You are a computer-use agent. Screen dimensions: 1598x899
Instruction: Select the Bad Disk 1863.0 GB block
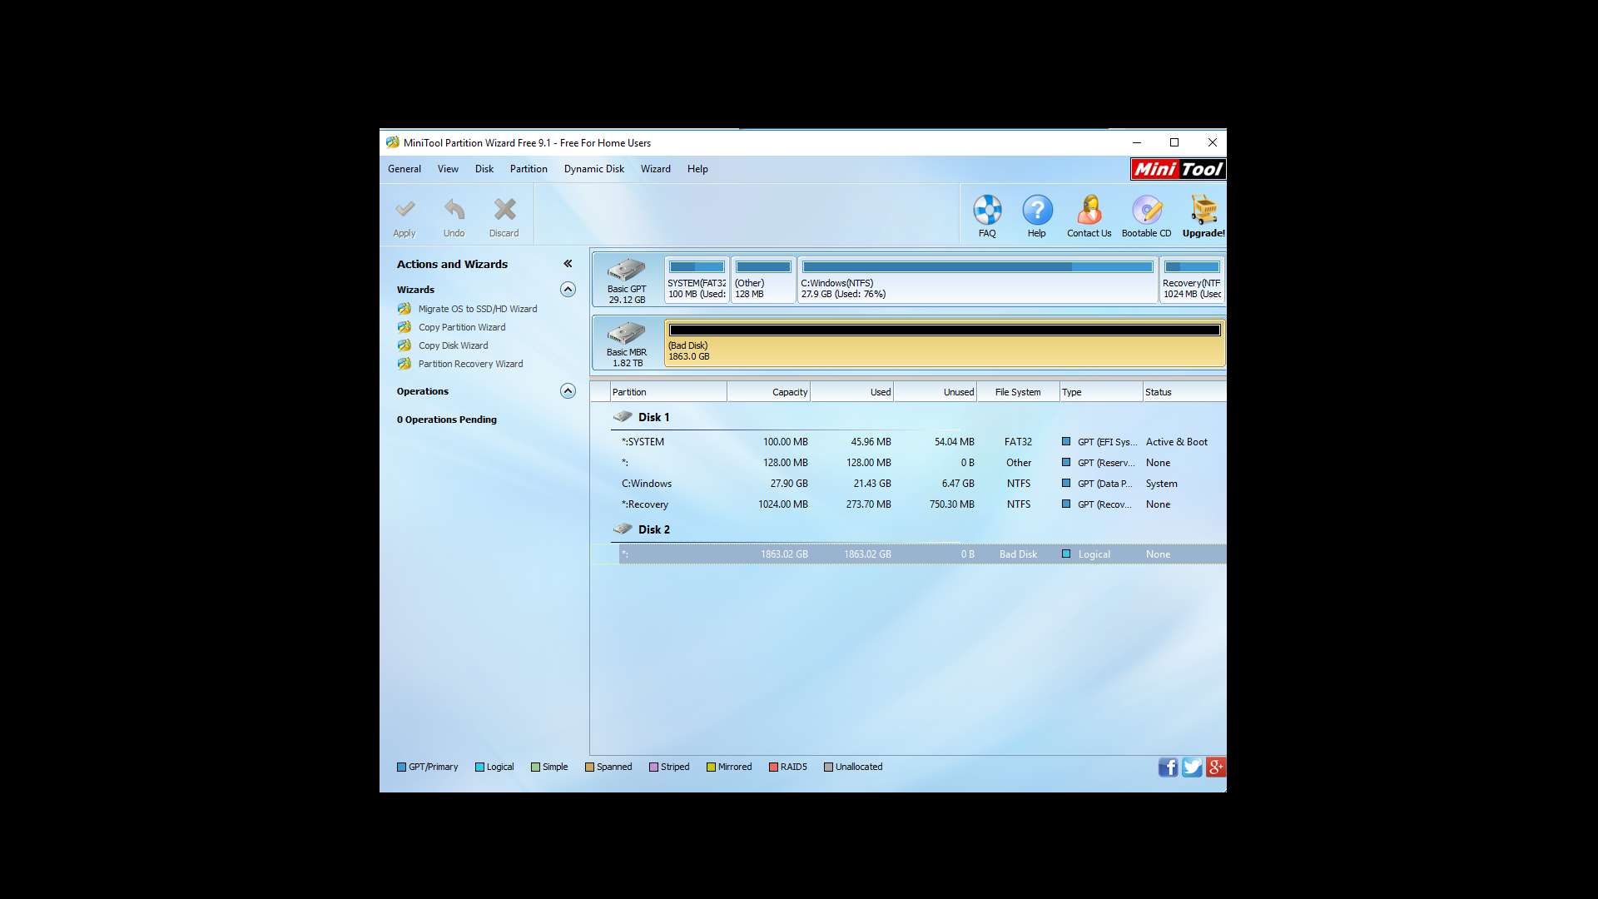click(945, 342)
